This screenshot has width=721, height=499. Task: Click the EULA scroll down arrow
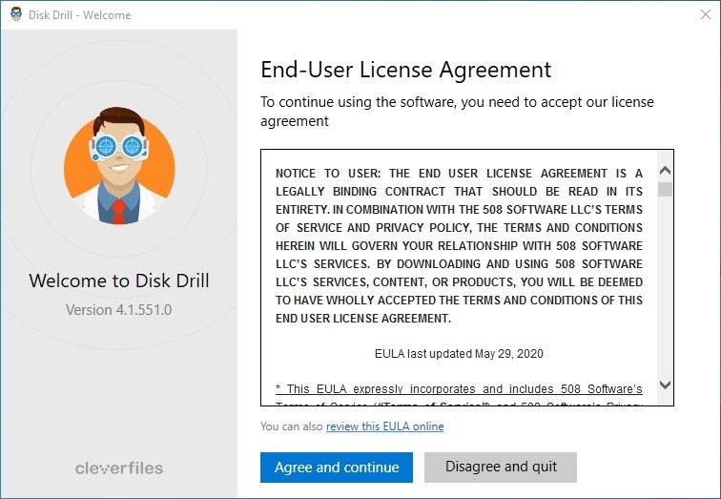[665, 385]
